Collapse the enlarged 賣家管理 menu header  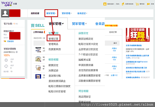56,24
